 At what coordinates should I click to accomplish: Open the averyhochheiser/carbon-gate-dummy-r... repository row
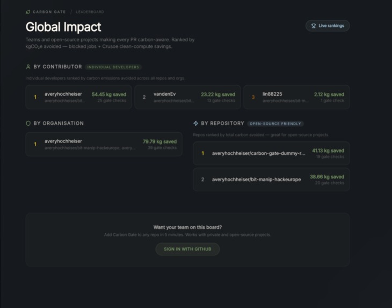(271, 153)
